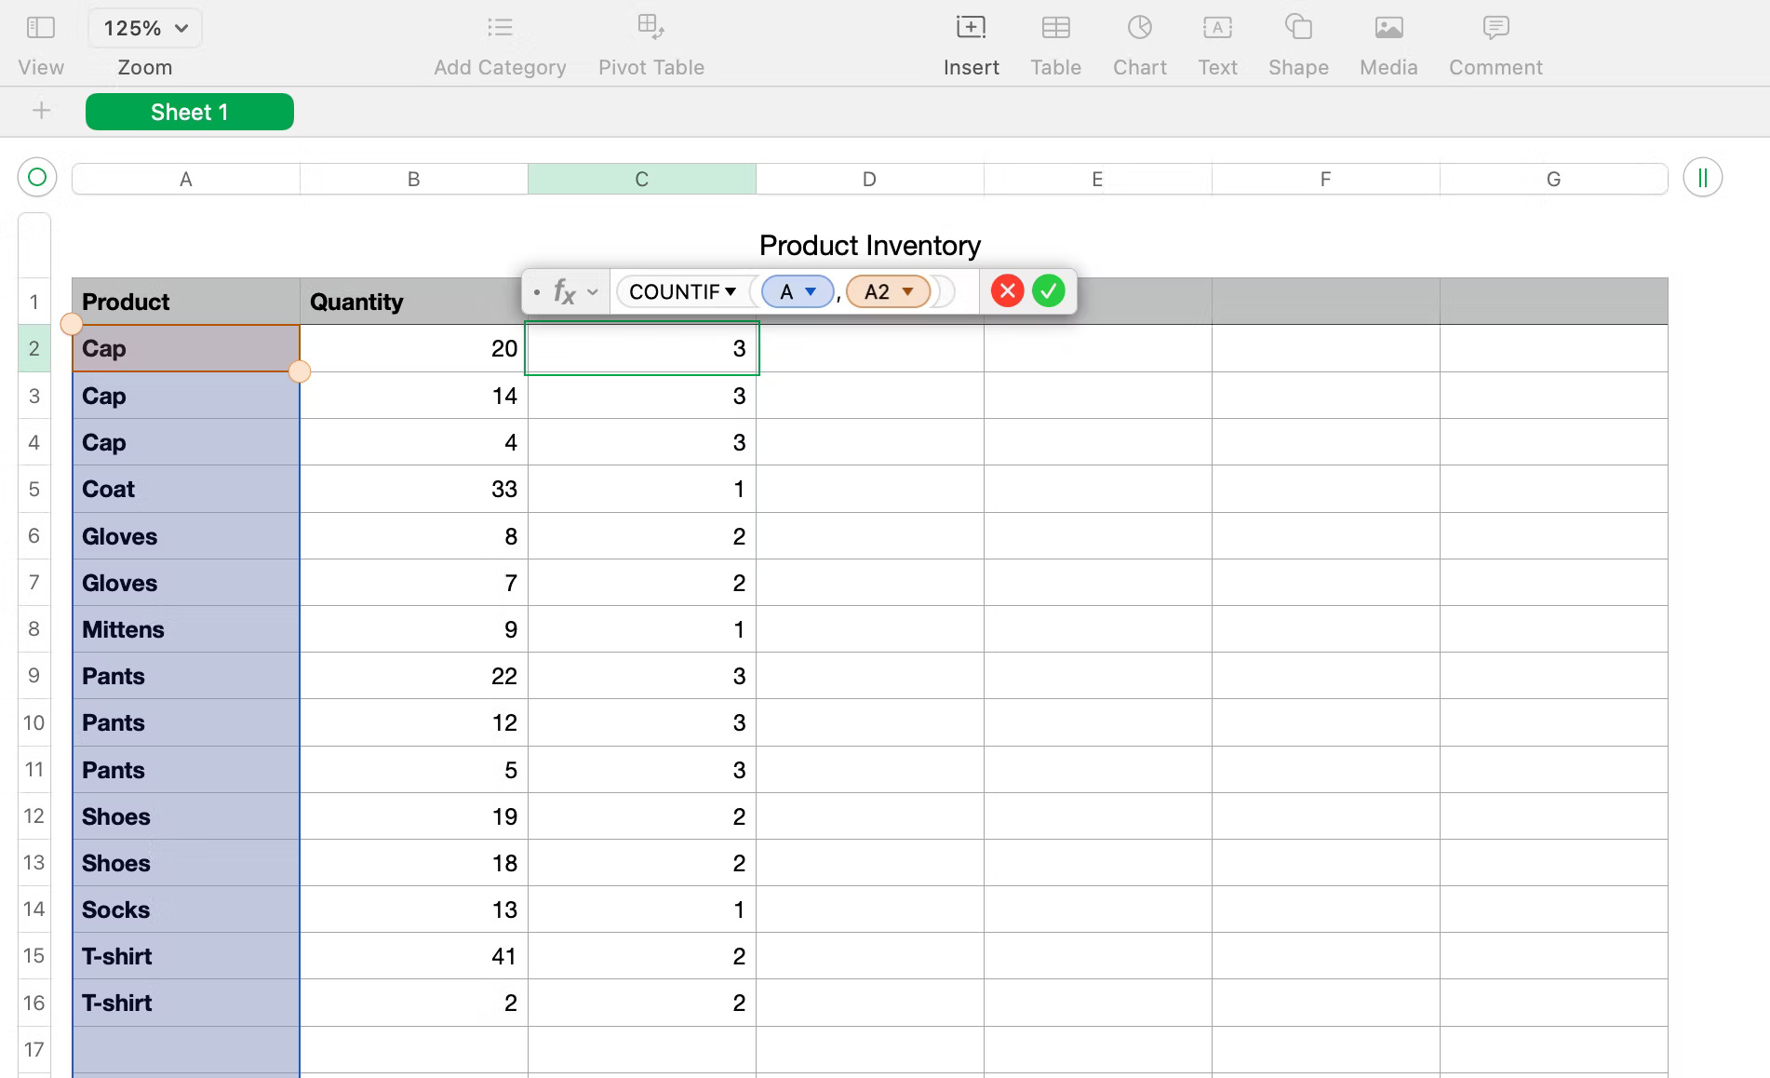
Task: Click the Add Category icon
Action: 500,27
